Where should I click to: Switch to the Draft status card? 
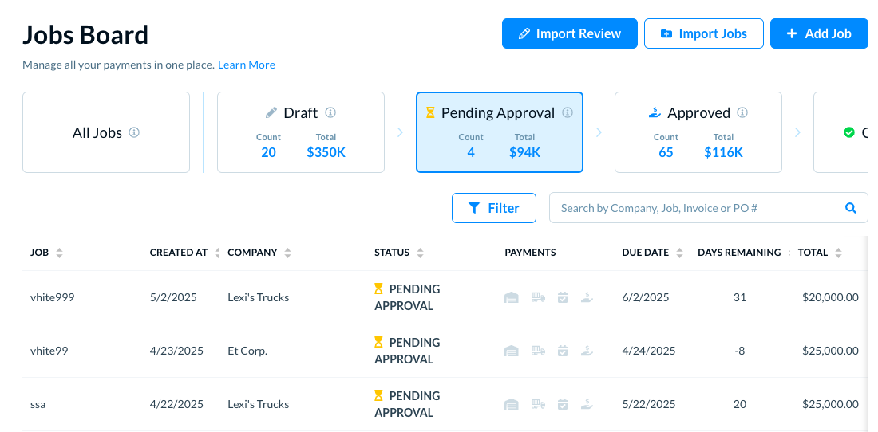[x=301, y=132]
